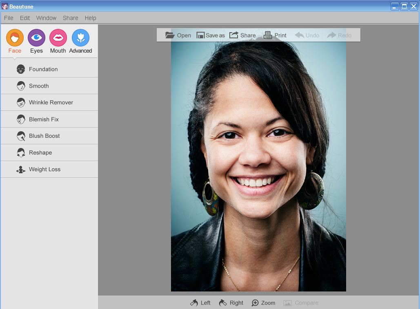Image resolution: width=420 pixels, height=309 pixels.
Task: Select the Face category icon
Action: click(15, 38)
